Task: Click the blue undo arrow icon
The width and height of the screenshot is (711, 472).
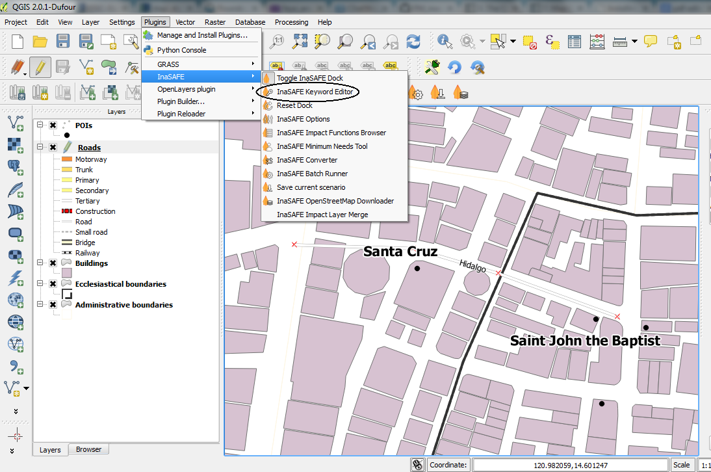Action: pyautogui.click(x=454, y=68)
